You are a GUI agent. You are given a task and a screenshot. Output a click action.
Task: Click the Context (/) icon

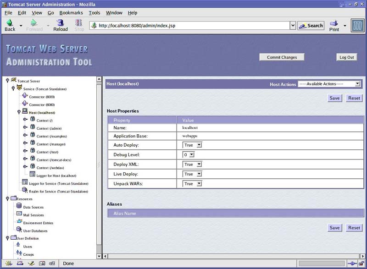point(33,120)
